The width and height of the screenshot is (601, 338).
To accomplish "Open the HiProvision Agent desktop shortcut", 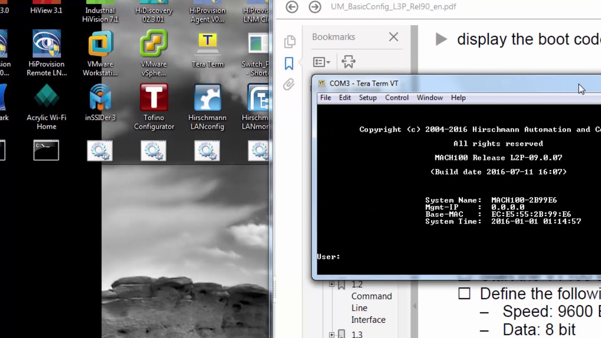I will click(x=207, y=12).
